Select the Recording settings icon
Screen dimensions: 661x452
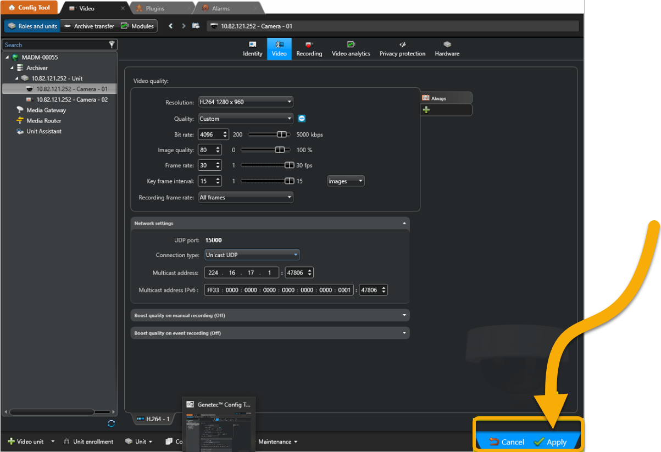point(309,48)
